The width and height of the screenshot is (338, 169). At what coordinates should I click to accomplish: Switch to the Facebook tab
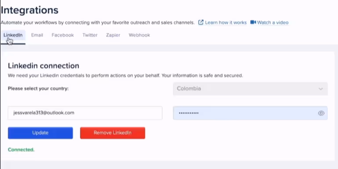(63, 35)
